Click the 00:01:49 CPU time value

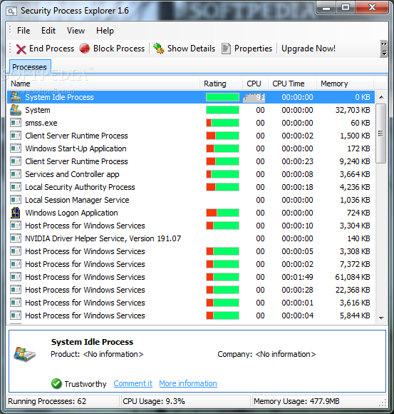click(297, 277)
